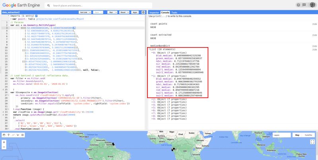Viewport: 318px width, 160px height.
Task: Collapse the List (10 elements) output
Action: 149,49
